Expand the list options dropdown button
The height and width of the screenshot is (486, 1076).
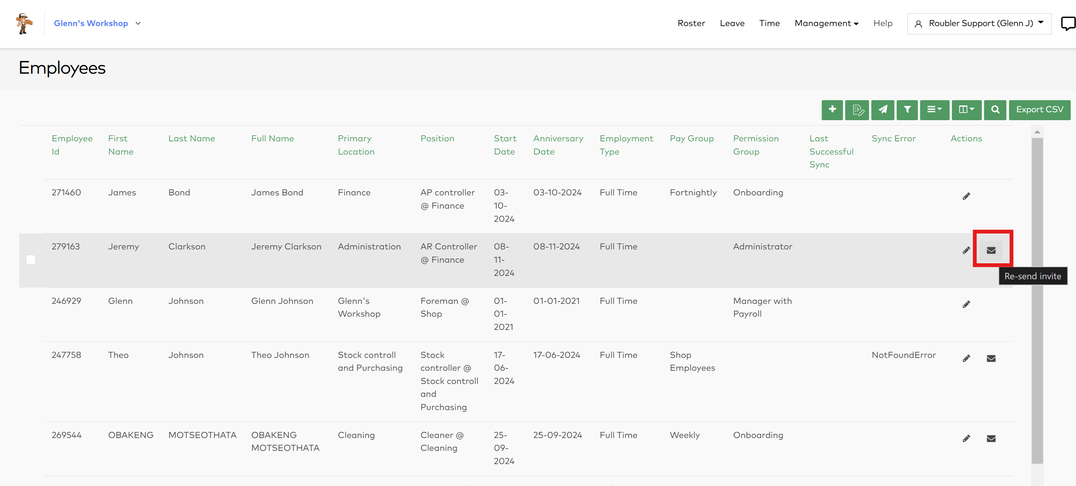(935, 110)
